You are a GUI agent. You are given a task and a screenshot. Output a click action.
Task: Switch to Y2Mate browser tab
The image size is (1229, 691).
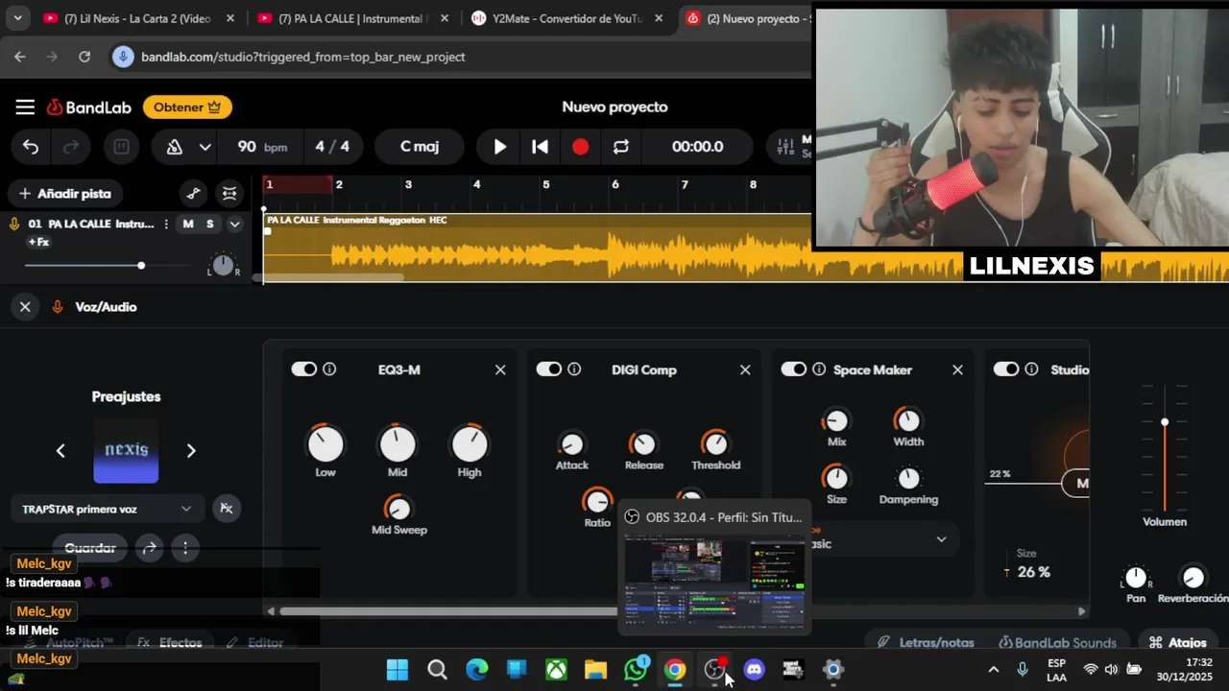pyautogui.click(x=566, y=18)
